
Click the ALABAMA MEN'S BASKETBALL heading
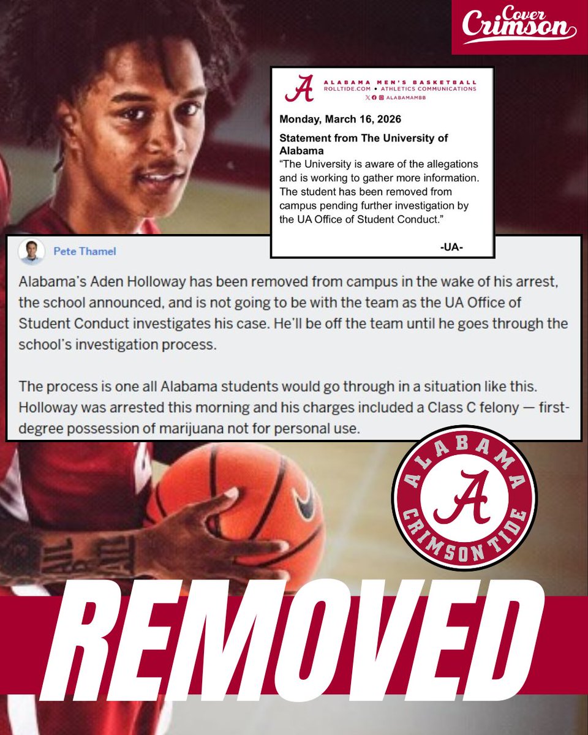400,82
